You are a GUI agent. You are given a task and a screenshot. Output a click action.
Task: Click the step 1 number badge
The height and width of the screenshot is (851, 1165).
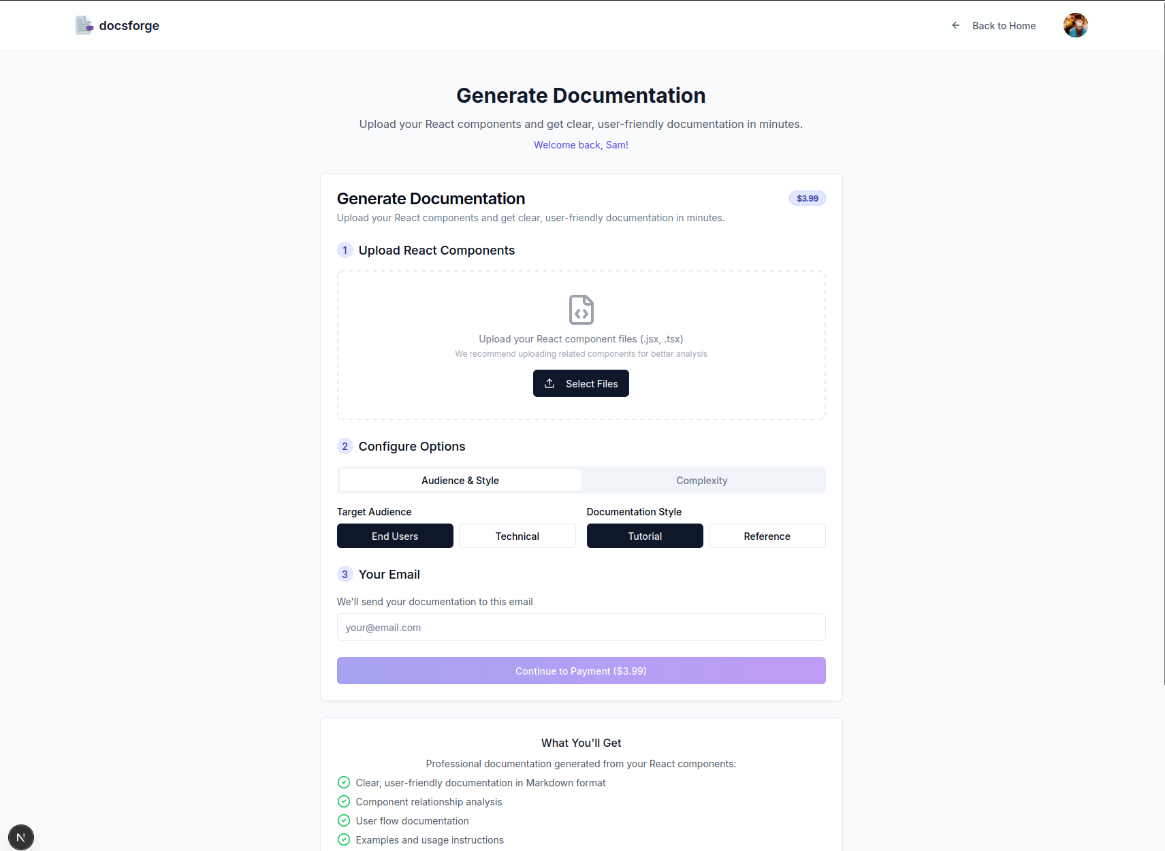click(345, 250)
